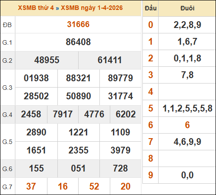Image resolution: width=216 pixels, height=195 pixels.
Task: Click G.7 number 37
Action: (x=31, y=186)
